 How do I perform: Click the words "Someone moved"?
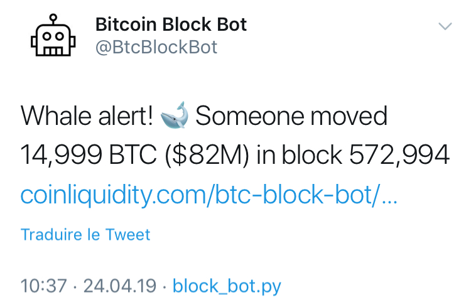click(x=293, y=117)
